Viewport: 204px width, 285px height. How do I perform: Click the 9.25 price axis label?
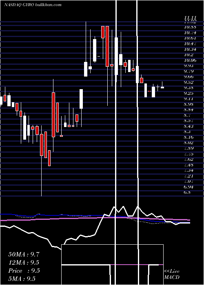click(x=188, y=93)
